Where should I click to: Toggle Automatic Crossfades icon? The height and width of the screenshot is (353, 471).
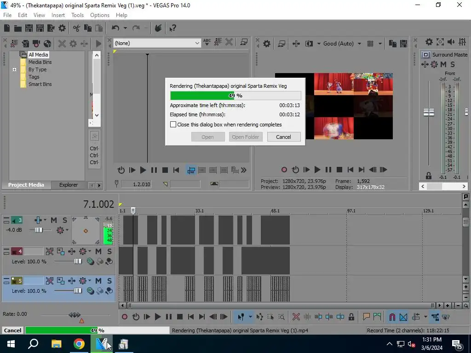[x=403, y=317]
